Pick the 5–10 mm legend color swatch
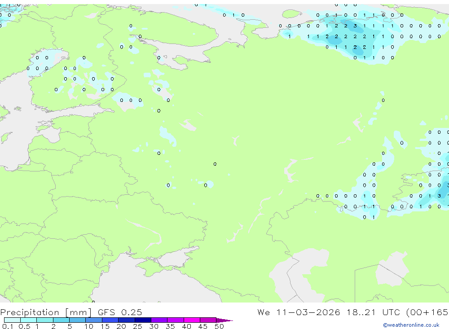 (x=78, y=320)
